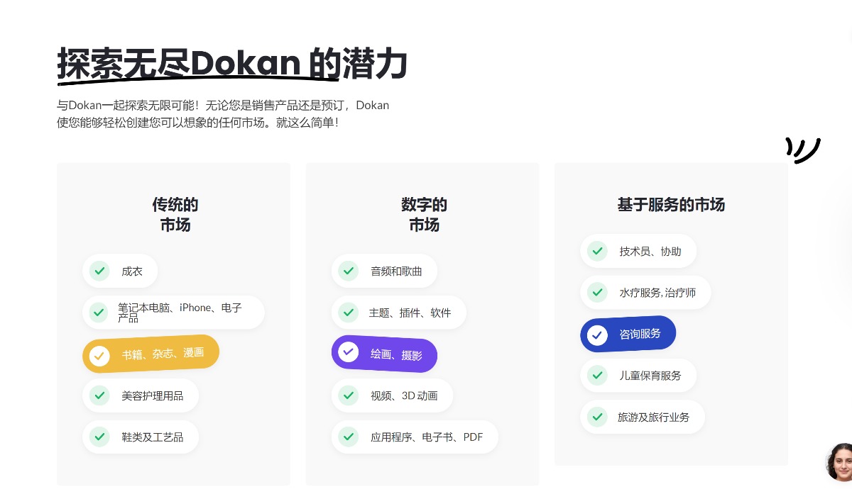The height and width of the screenshot is (494, 852).
Task: Click the checkmark beside 技术员、协助
Action: click(x=597, y=251)
